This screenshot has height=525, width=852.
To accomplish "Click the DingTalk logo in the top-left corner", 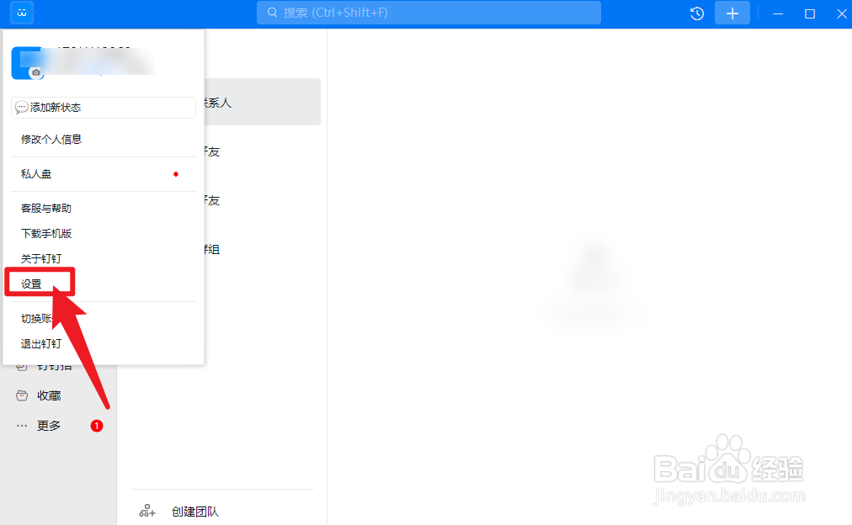I will click(x=21, y=13).
